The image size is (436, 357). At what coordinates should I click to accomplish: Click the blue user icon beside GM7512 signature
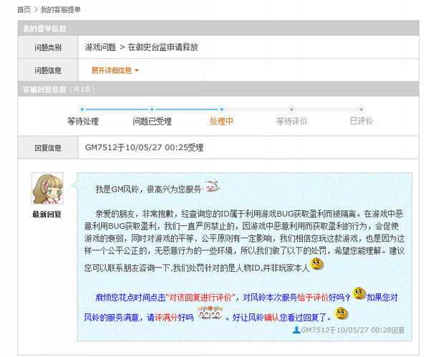296,330
